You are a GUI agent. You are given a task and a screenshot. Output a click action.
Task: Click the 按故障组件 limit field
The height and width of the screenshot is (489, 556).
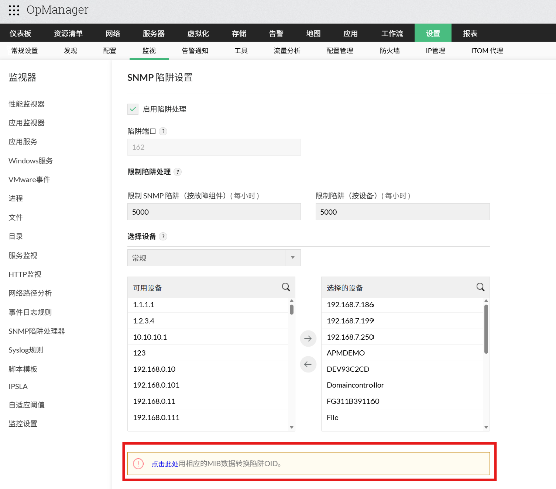(x=214, y=212)
